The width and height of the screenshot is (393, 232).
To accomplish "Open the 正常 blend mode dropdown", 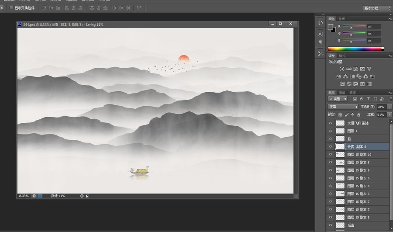I will pyautogui.click(x=343, y=107).
